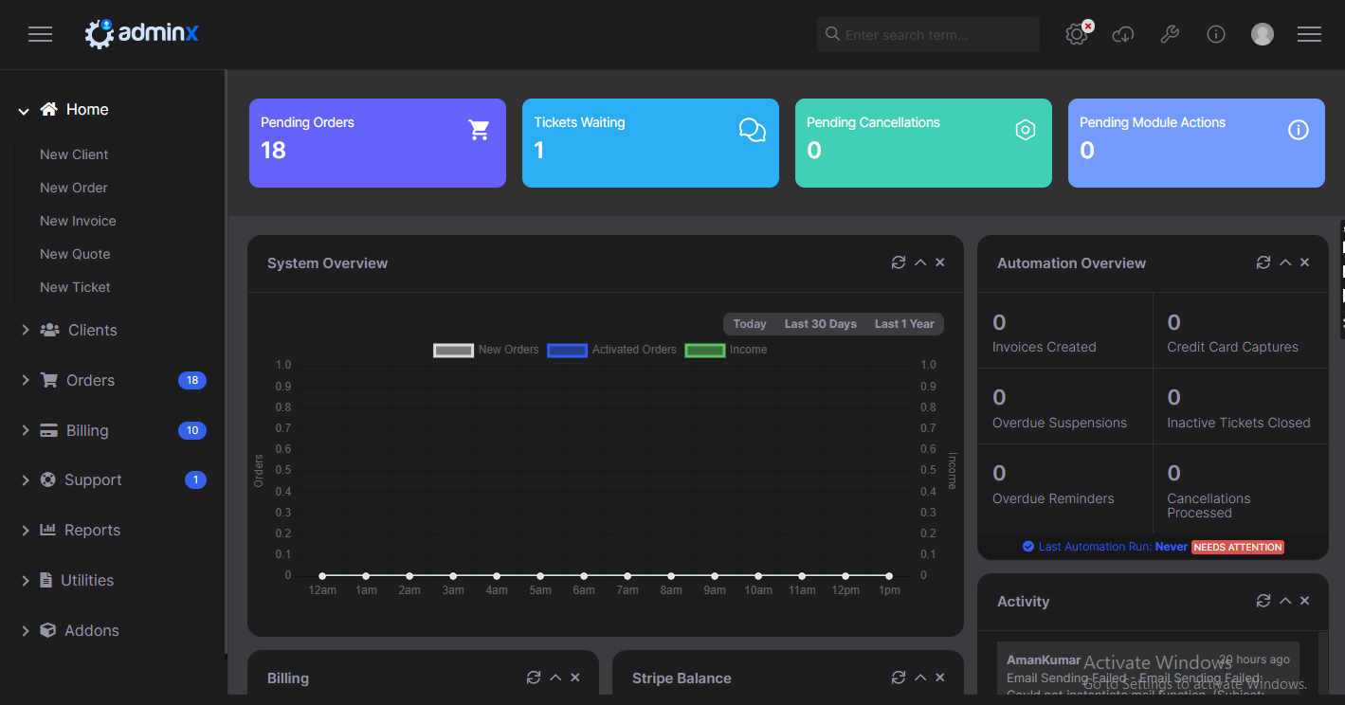Open New Invoice link in sidebar
This screenshot has width=1345, height=705.
pyautogui.click(x=78, y=221)
